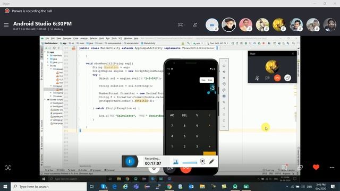340x191 pixels.
Task: Pause the screen recording
Action: click(130, 161)
